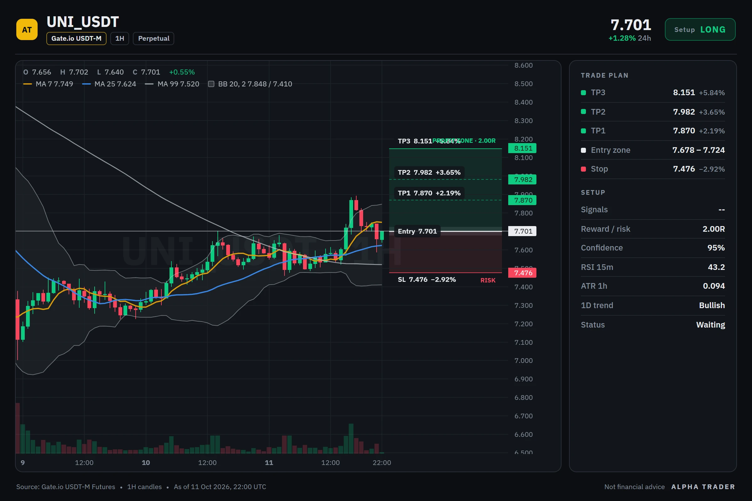Click the 1D trend Bullish value

[712, 306]
